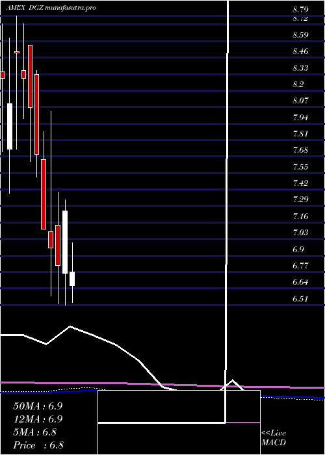Screen dimensions: 325x455
Task: Click the 7.81 price axis label
Action: pyautogui.click(x=300, y=134)
